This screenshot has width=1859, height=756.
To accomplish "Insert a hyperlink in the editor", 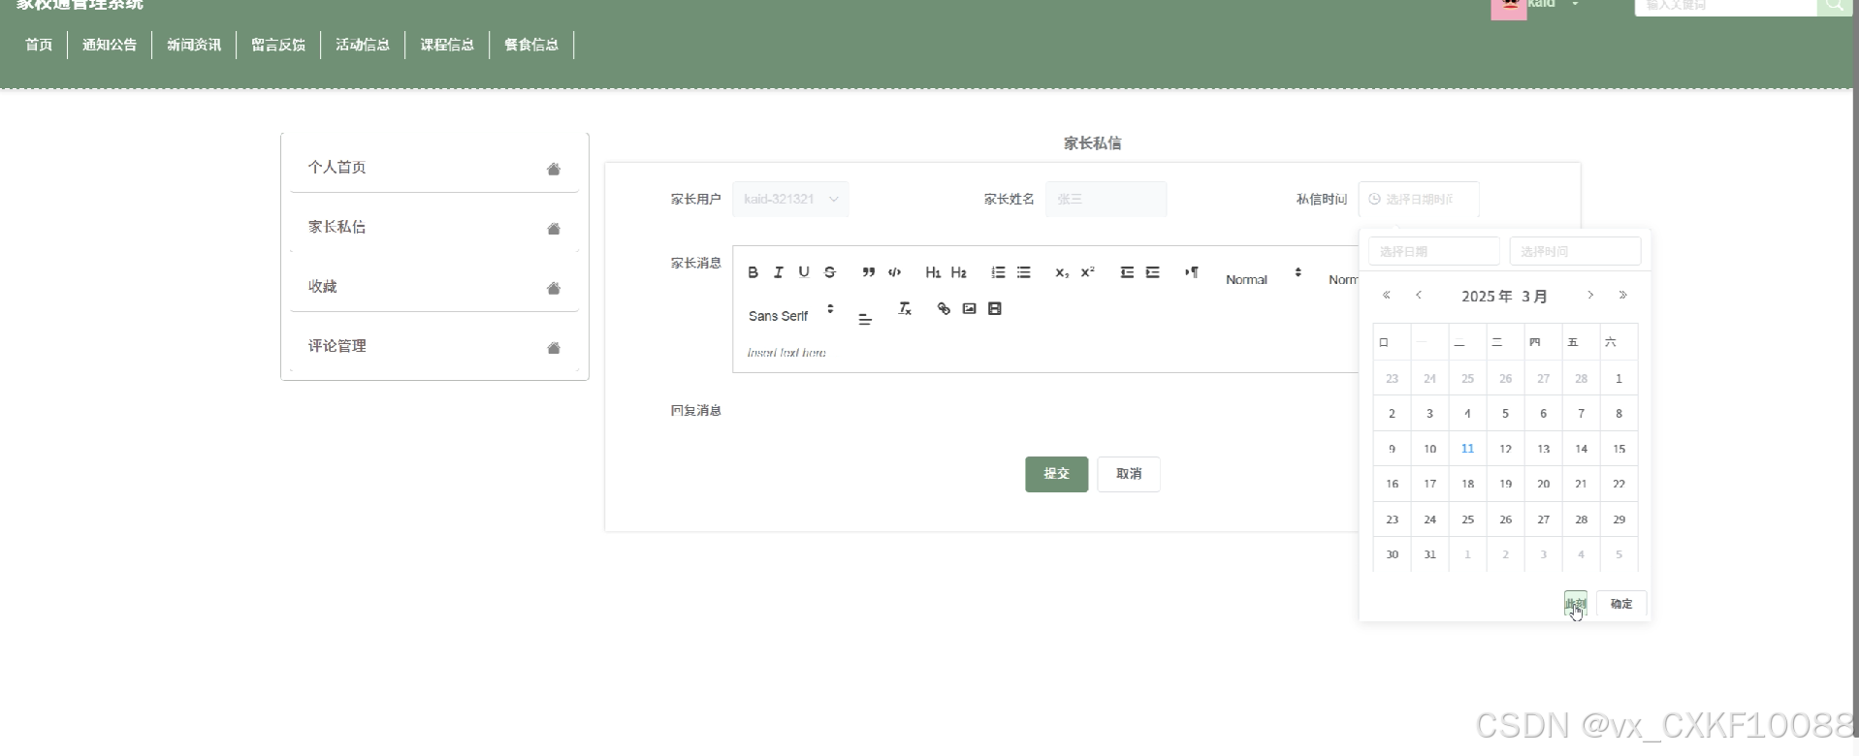I will pos(944,308).
